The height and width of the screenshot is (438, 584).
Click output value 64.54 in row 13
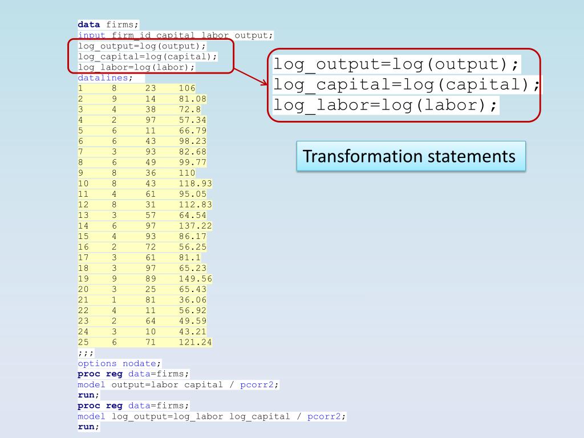193,215
